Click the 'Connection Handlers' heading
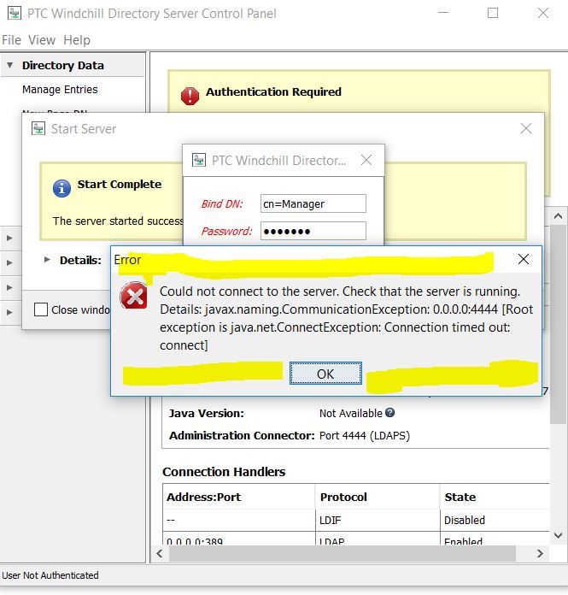 tap(224, 472)
